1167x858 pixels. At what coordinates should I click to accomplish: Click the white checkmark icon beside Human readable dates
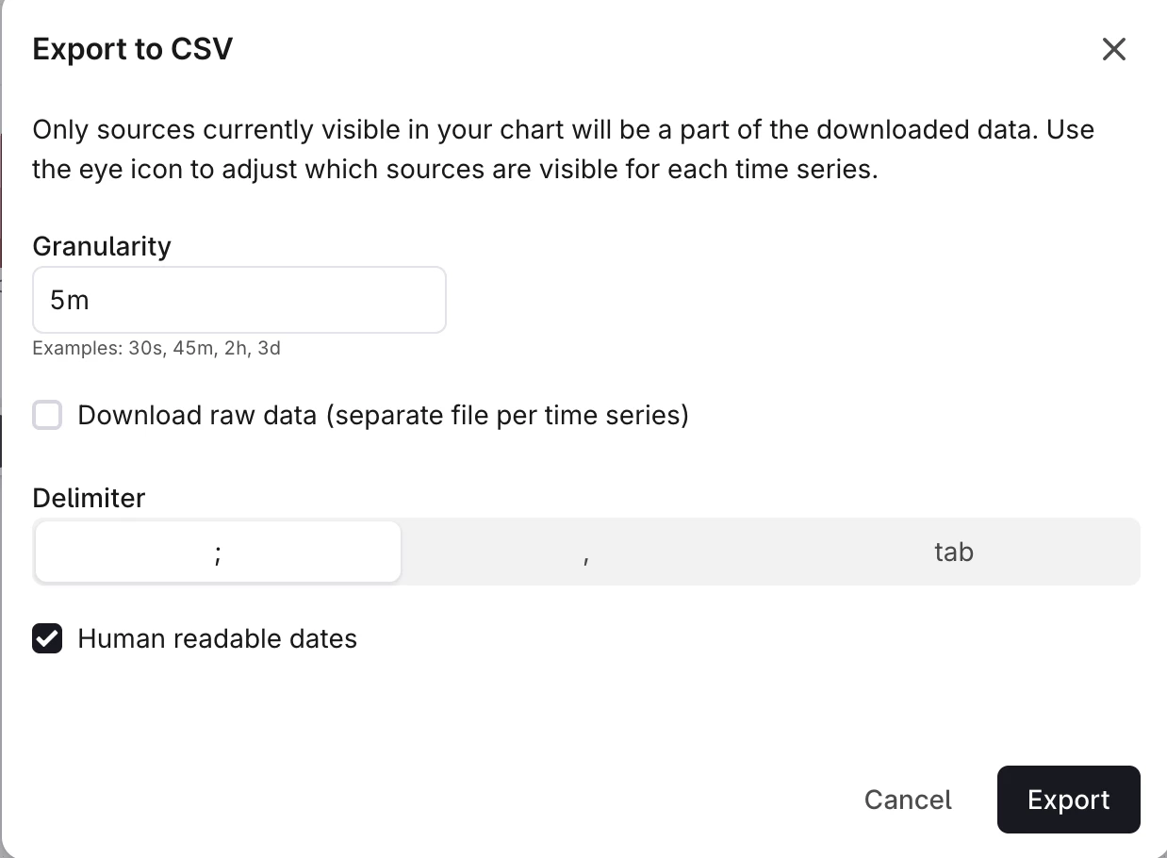pyautogui.click(x=47, y=638)
